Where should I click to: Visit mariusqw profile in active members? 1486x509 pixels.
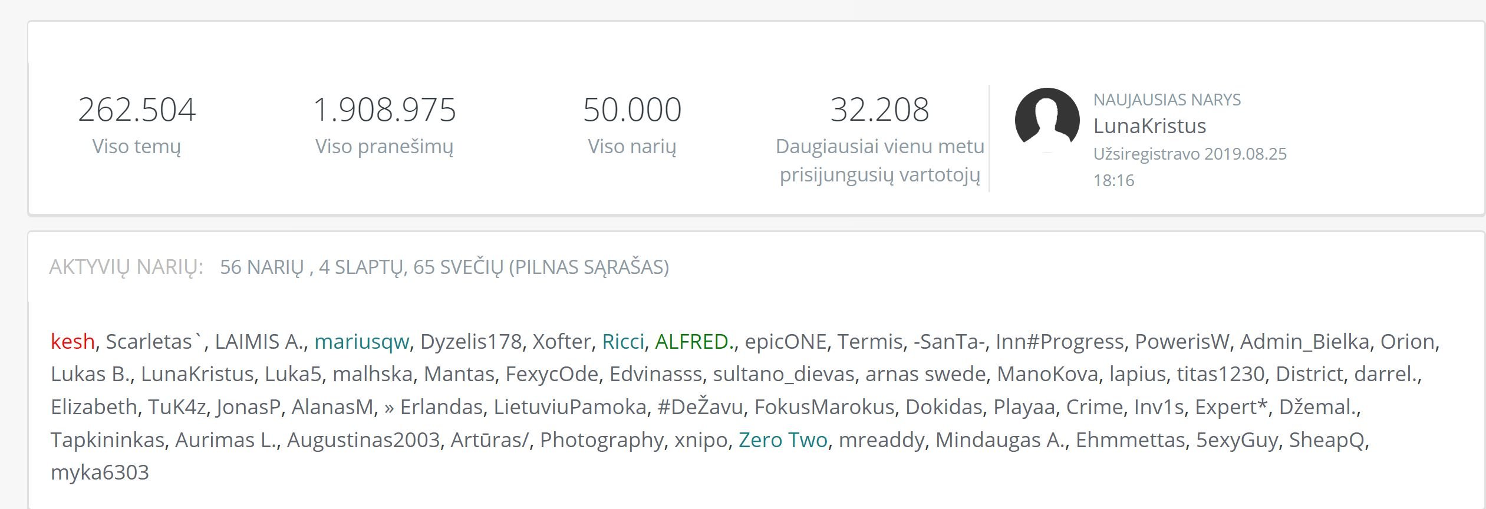pyautogui.click(x=361, y=342)
